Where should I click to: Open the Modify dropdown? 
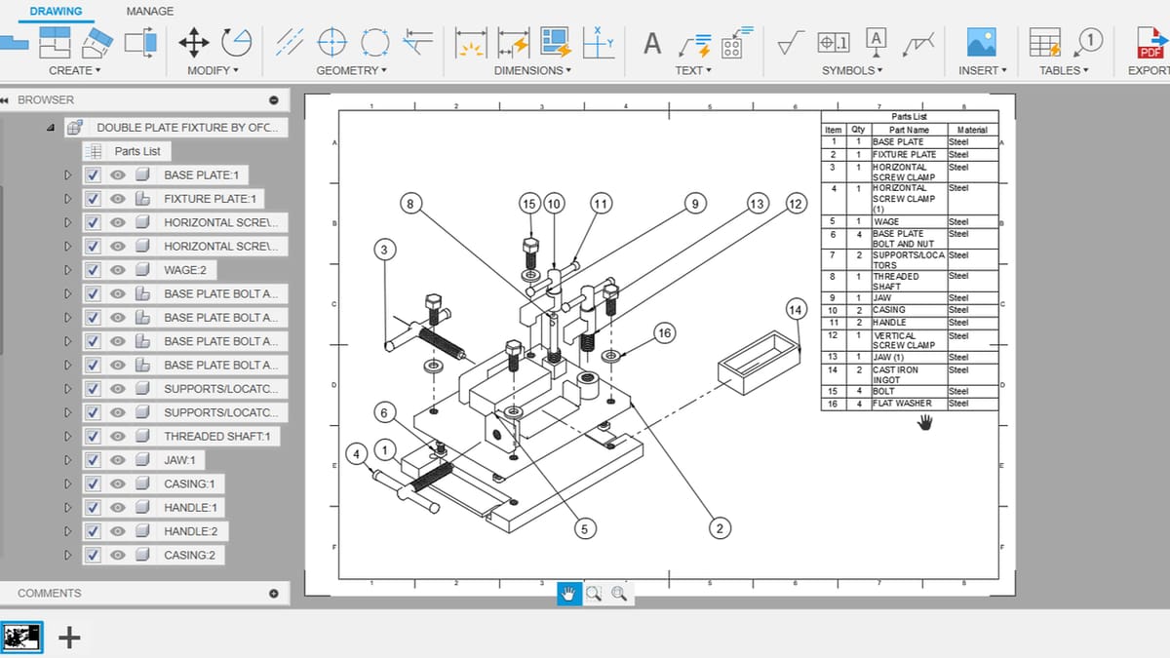click(214, 69)
